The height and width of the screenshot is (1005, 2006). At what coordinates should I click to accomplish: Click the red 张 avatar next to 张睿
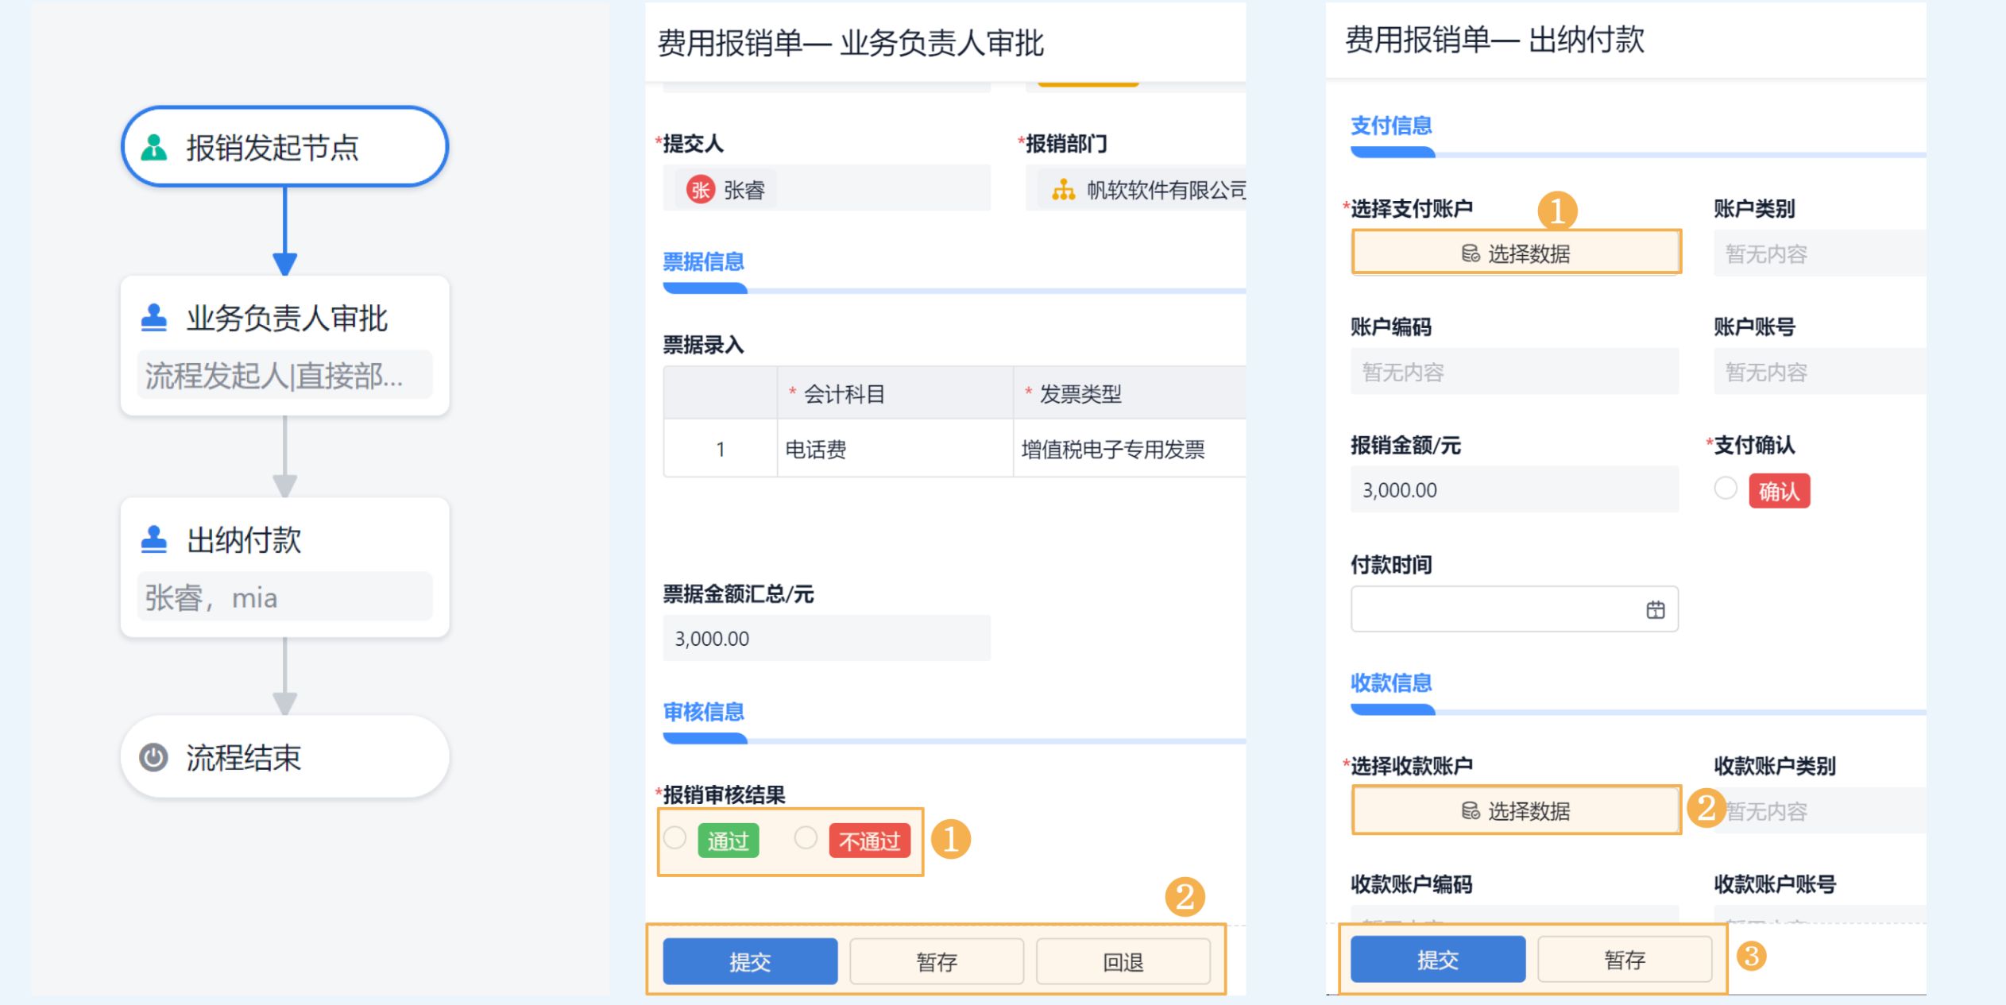pyautogui.click(x=700, y=190)
